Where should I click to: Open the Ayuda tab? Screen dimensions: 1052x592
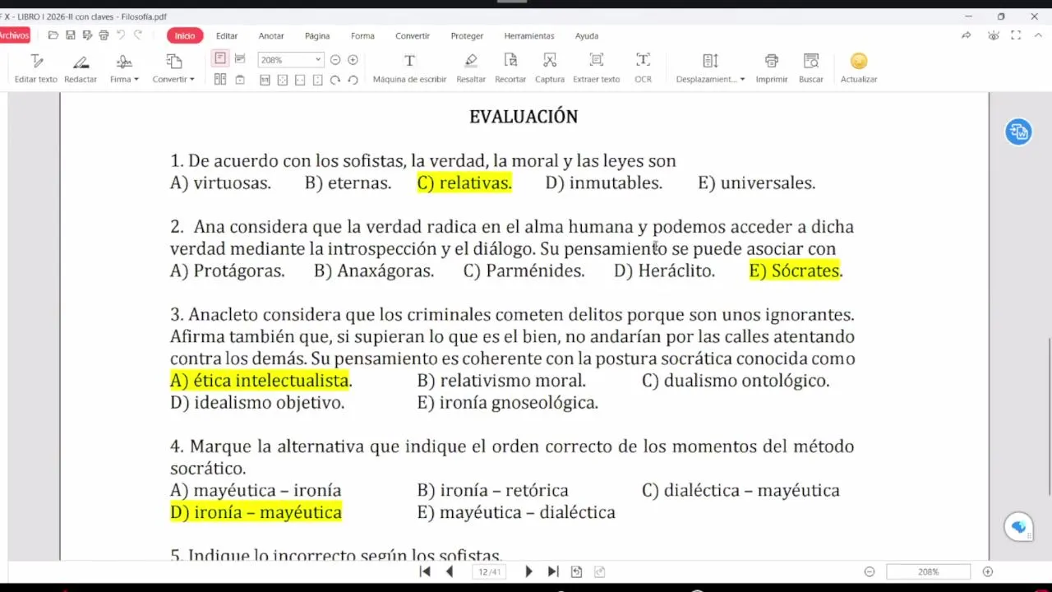(x=587, y=35)
